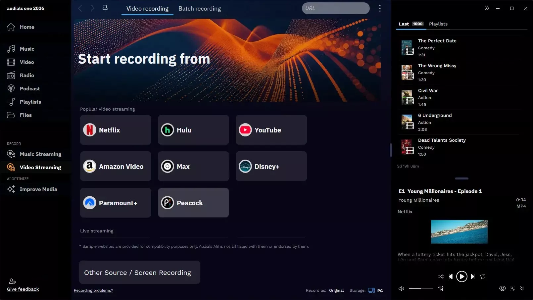533x300 pixels.
Task: Click the Give feedback person icon
Action: [12, 281]
